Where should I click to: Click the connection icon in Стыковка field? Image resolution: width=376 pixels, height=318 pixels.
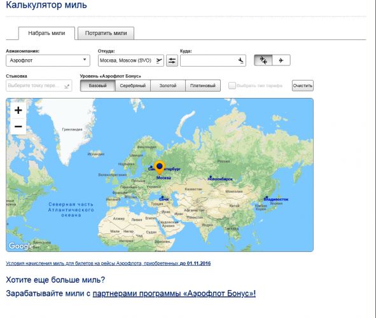pyautogui.click(x=67, y=86)
